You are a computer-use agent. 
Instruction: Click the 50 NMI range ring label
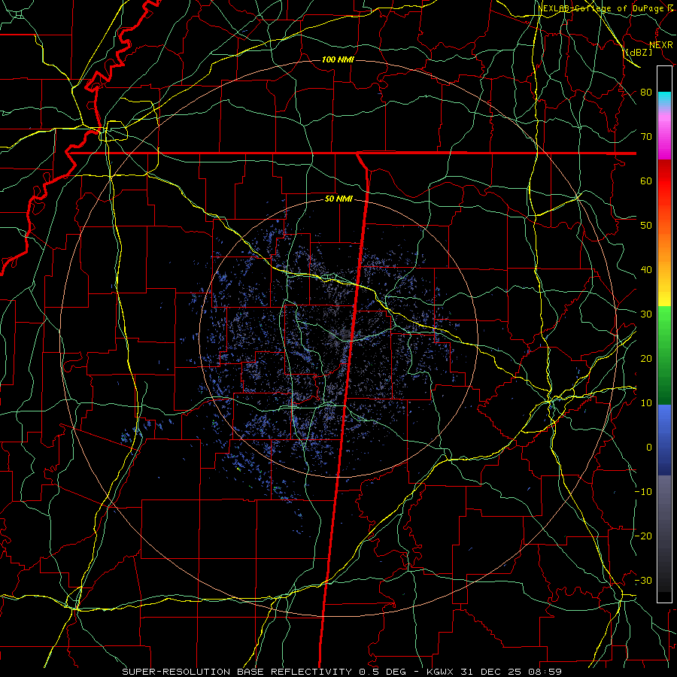point(338,199)
